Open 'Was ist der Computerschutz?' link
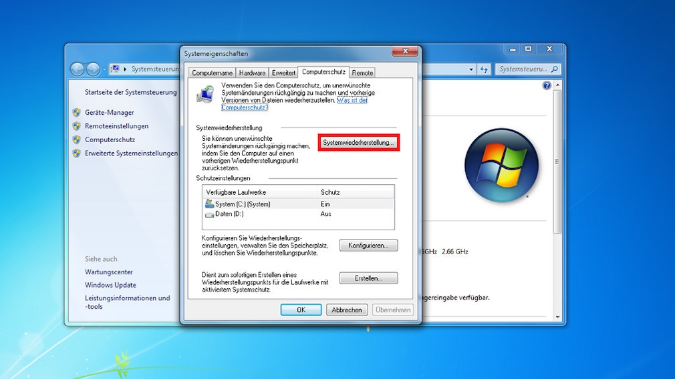 (x=352, y=100)
